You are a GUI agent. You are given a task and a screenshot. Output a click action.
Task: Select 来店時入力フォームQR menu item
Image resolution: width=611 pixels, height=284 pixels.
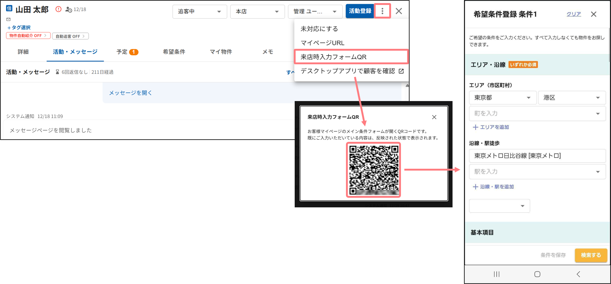[x=352, y=57]
